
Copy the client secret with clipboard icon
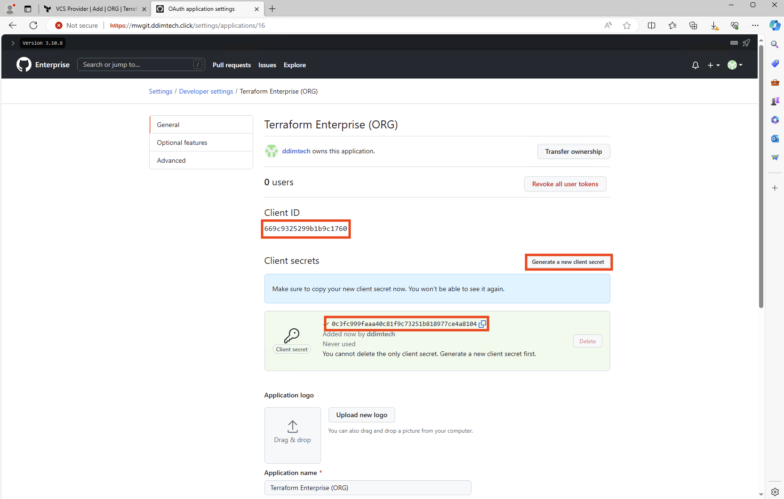click(482, 324)
